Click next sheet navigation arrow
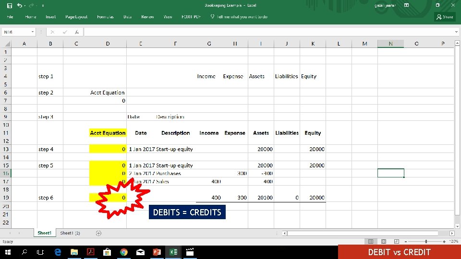The height and width of the screenshot is (259, 461). click(19, 233)
